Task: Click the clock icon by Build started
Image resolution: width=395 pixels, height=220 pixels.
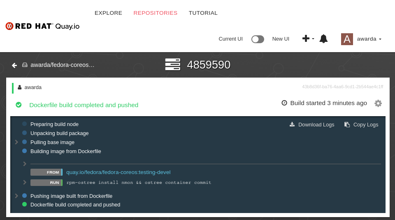Action: (x=284, y=103)
